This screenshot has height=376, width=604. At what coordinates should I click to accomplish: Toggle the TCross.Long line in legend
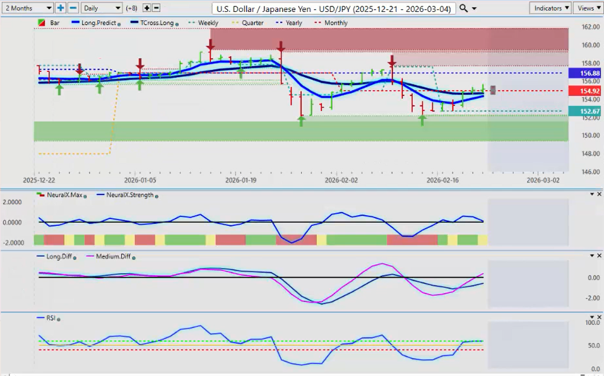pyautogui.click(x=150, y=23)
